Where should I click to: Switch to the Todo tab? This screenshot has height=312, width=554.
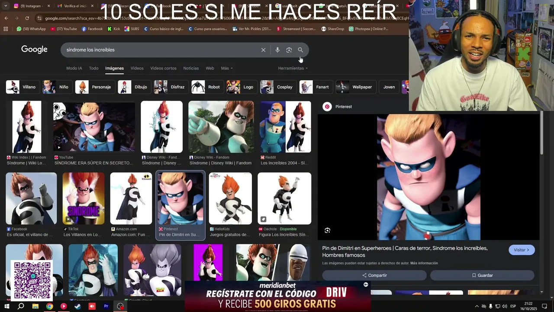point(93,68)
